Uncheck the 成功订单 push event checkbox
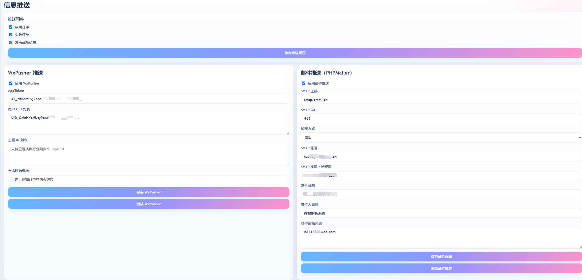The height and width of the screenshot is (280, 582). point(11,27)
